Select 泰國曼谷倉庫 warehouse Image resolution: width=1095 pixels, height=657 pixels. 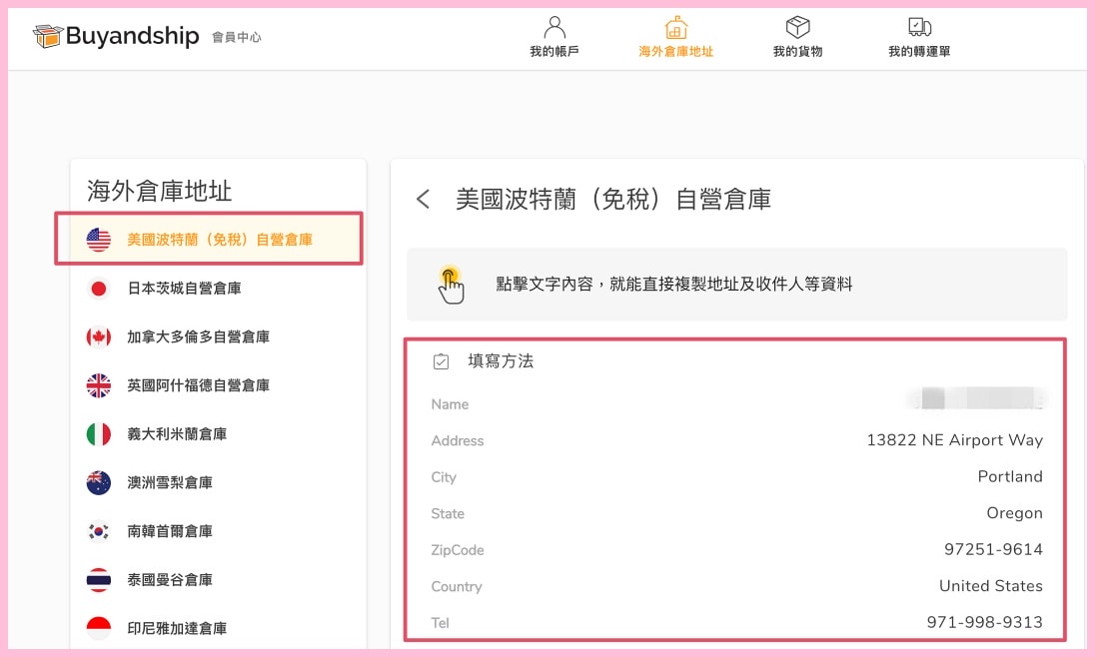170,580
